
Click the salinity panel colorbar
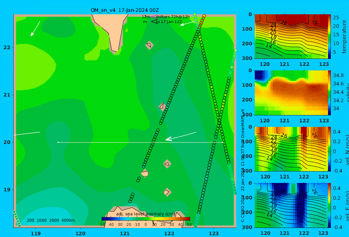point(329,93)
